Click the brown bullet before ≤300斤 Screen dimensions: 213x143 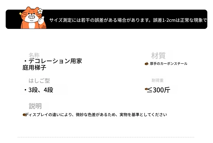pos(147,89)
